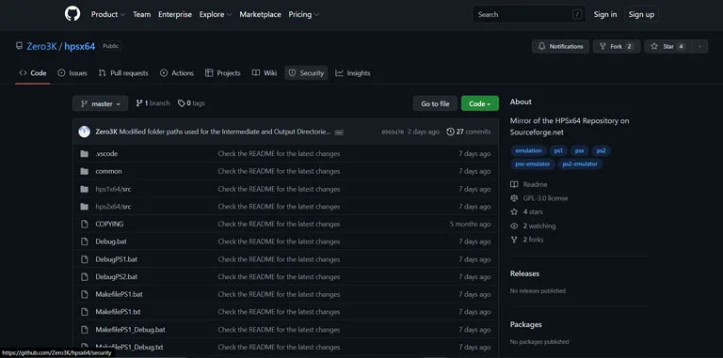
Task: Open the Marketplace link
Action: 260,14
